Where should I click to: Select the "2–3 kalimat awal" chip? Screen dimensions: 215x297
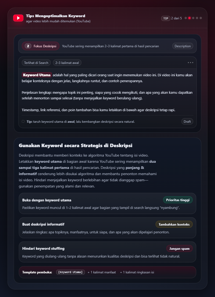67,62
